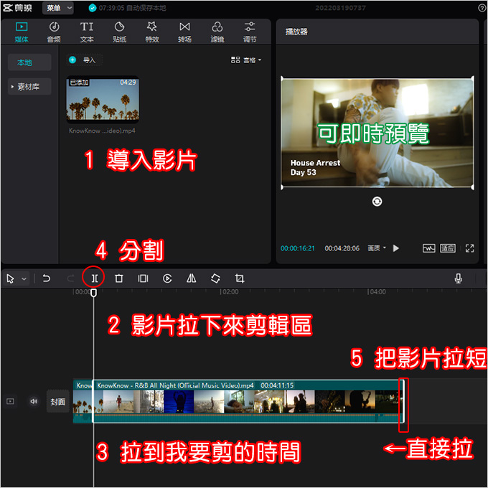Open the 画质 quality dropdown

(x=376, y=248)
